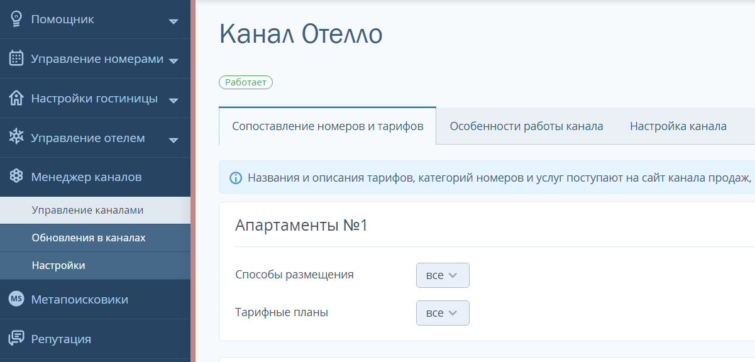
Task: Open Метапоисковики in the sidebar
Action: pyautogui.click(x=95, y=300)
